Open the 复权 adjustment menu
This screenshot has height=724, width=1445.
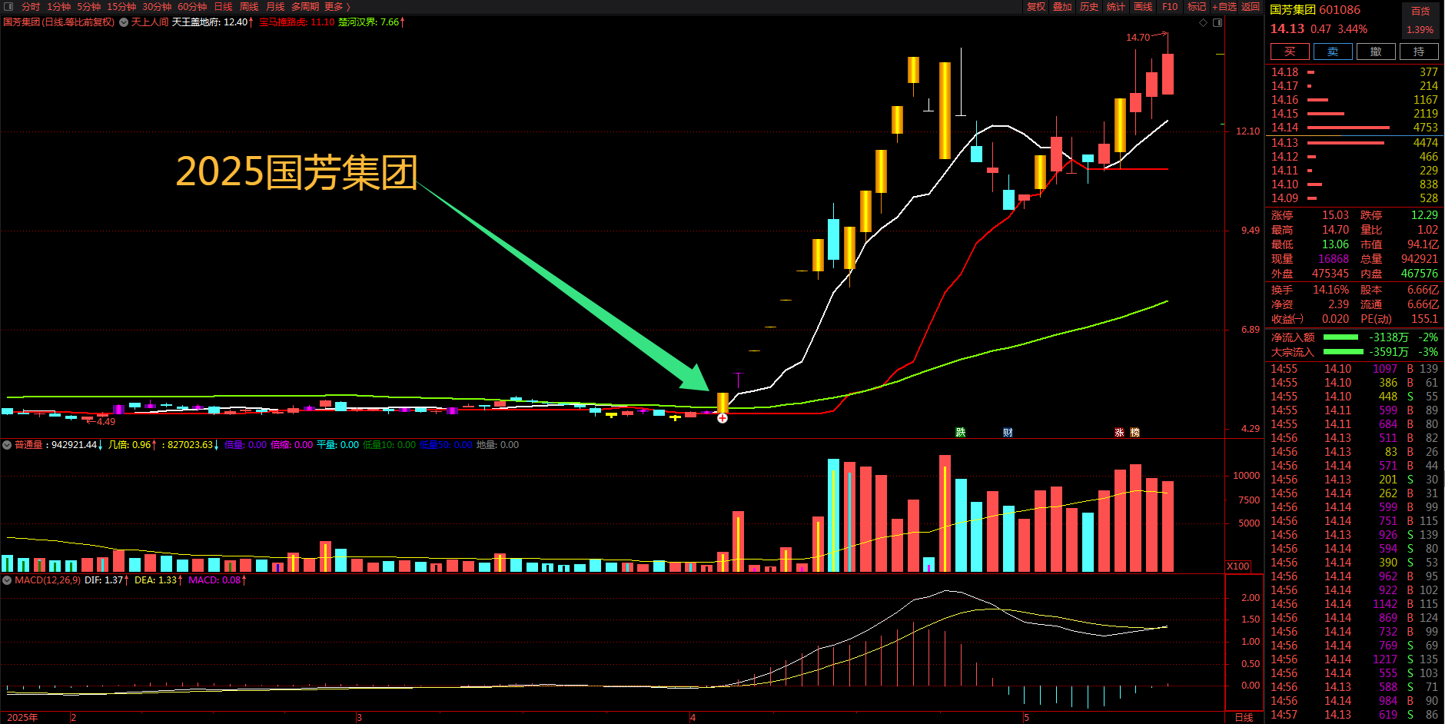pos(1036,6)
